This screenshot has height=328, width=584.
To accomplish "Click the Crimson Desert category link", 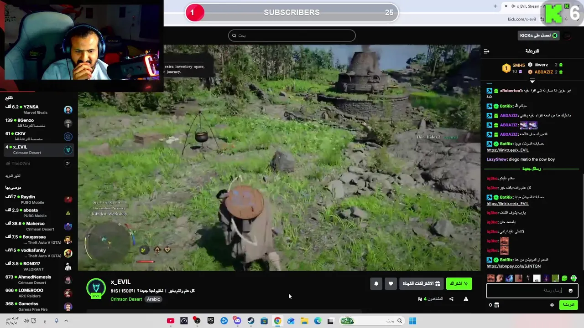I will 126,299.
